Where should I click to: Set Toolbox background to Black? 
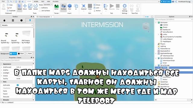21,54
